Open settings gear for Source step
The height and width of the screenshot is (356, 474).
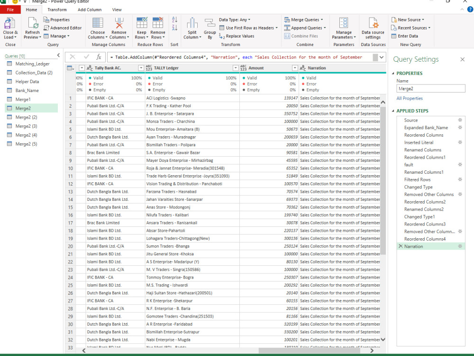click(x=460, y=120)
